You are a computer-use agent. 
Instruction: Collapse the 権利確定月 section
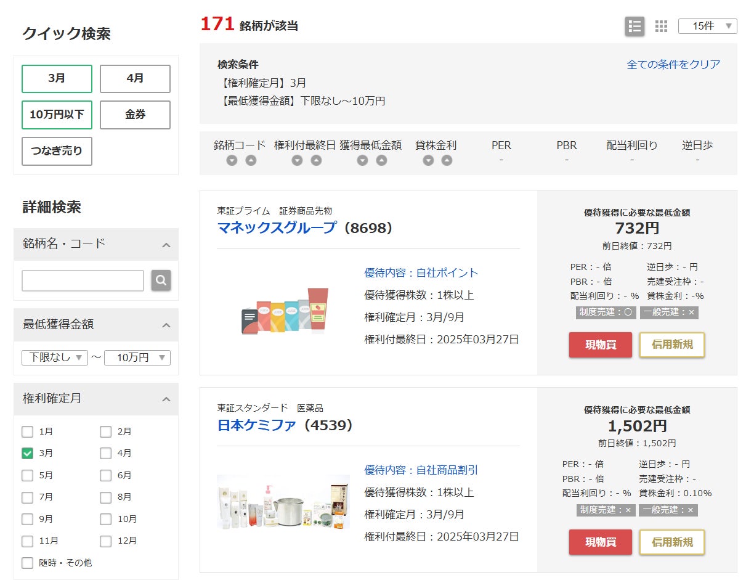96,399
